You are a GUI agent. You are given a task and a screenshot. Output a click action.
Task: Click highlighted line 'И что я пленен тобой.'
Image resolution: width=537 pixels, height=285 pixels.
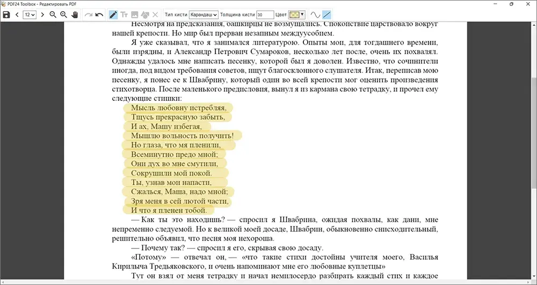(x=169, y=210)
